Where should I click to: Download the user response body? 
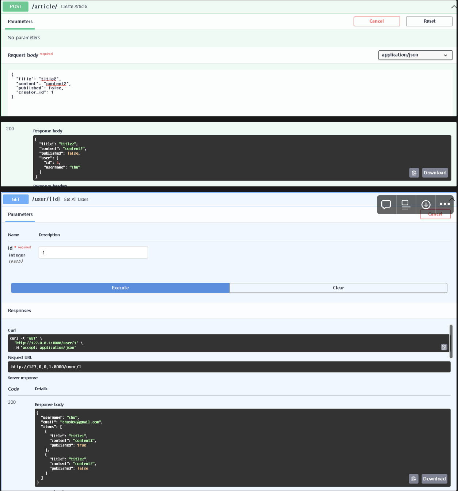(x=434, y=479)
